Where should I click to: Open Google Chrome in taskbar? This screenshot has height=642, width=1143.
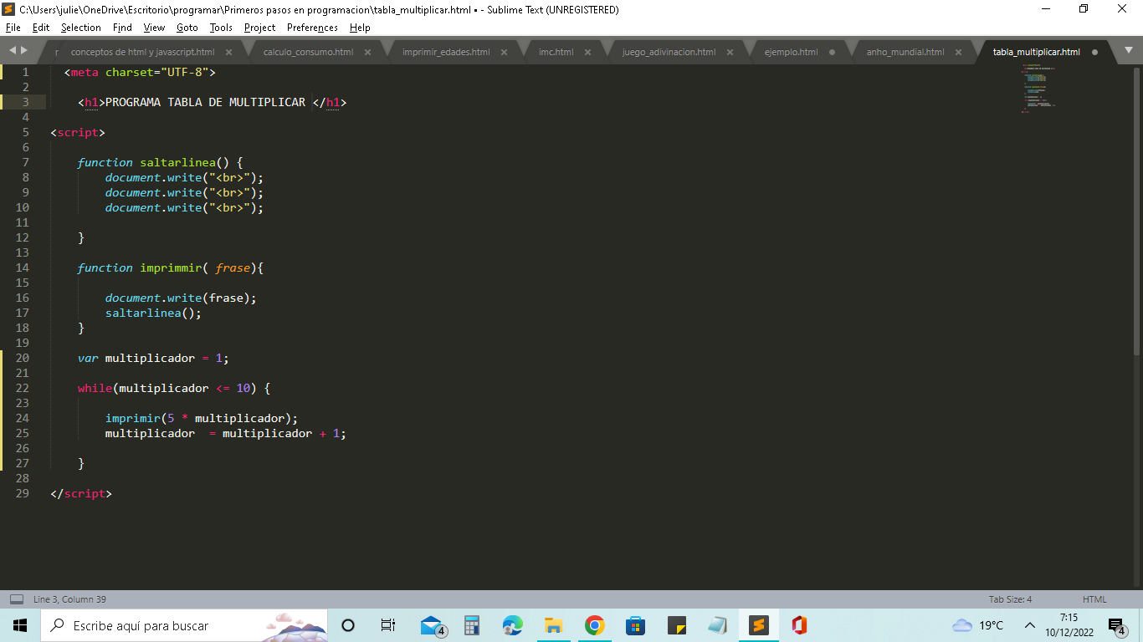(594, 625)
